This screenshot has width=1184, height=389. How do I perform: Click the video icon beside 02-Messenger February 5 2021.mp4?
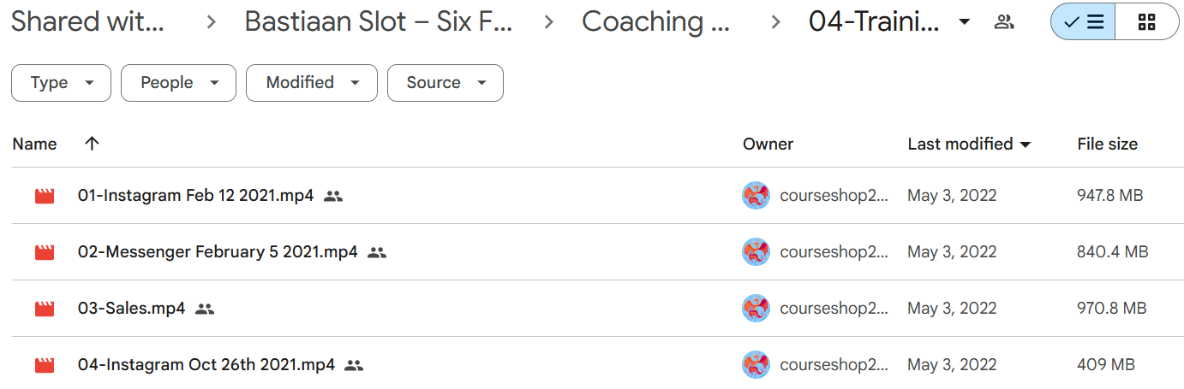pos(45,252)
